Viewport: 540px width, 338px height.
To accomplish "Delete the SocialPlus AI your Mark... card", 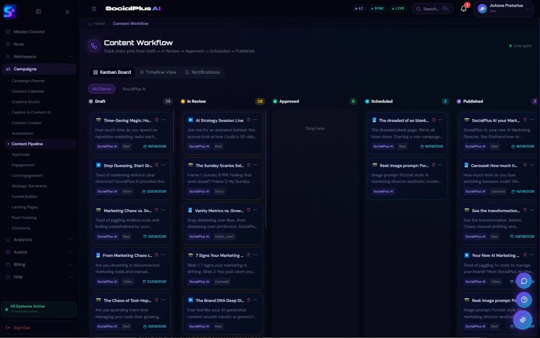I will [x=525, y=120].
